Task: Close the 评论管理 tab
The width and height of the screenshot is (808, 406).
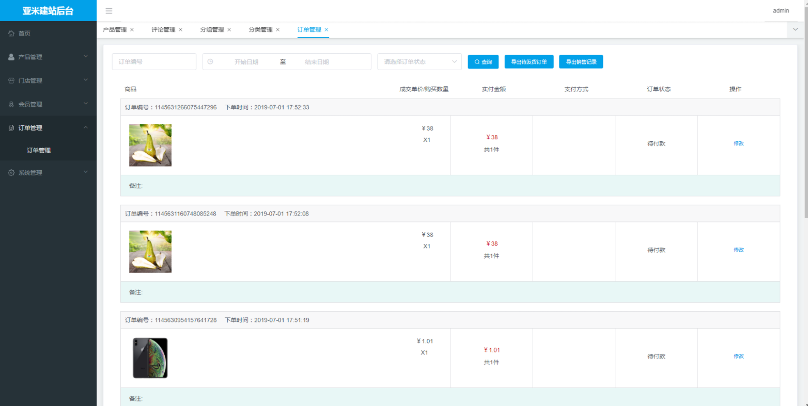Action: pyautogui.click(x=180, y=30)
